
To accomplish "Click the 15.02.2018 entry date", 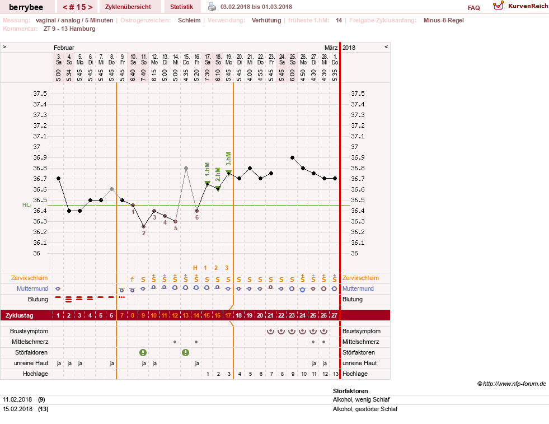I will 17,409.
